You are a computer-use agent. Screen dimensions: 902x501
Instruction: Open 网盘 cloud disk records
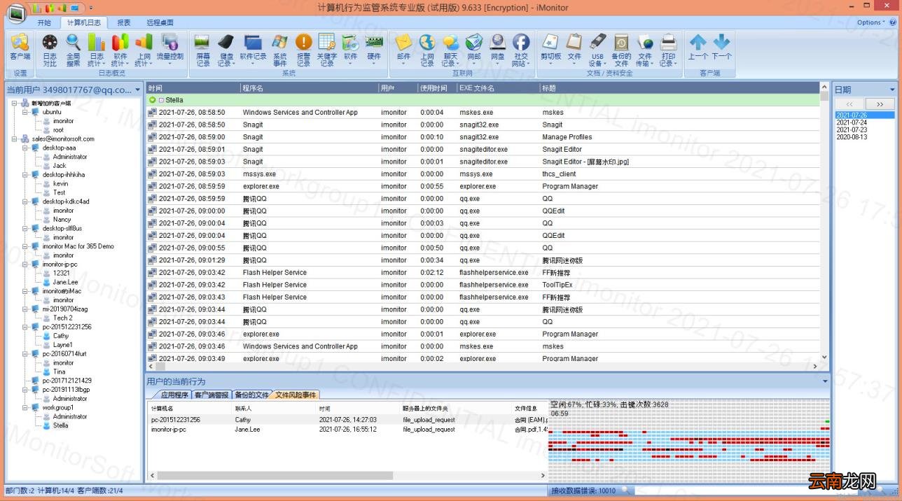[x=497, y=47]
